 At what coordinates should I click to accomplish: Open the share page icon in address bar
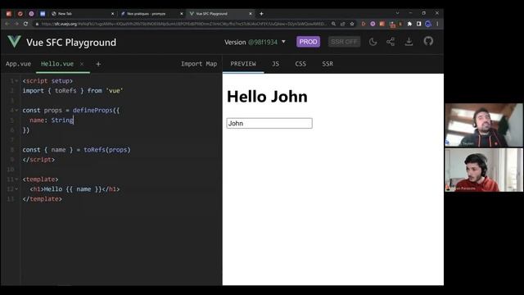point(342,24)
